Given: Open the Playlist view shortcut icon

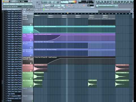Looking at the screenshot, I should click(x=97, y=2).
